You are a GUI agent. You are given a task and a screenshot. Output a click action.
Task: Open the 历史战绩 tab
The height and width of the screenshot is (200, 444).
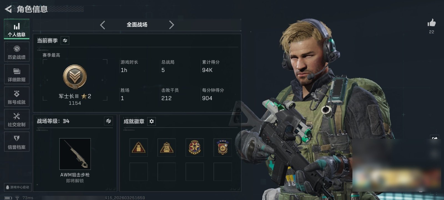17,52
